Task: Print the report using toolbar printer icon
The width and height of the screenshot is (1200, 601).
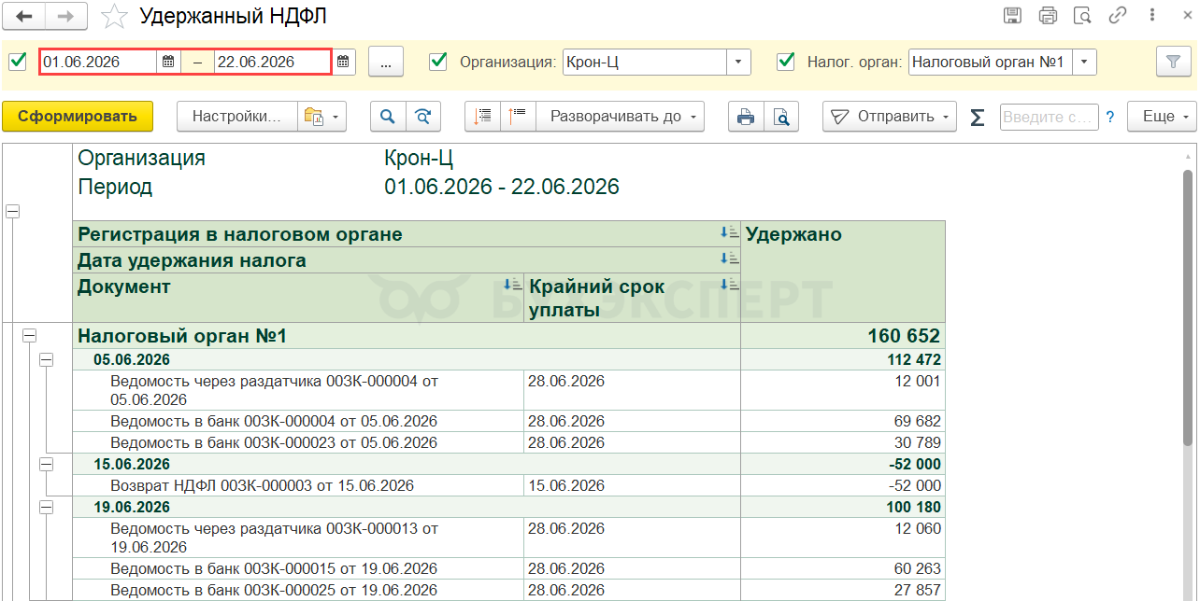Action: coord(746,117)
